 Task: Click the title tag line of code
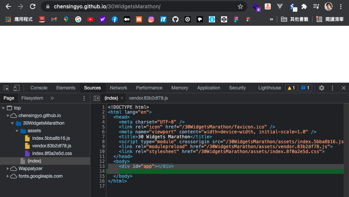click(165, 137)
